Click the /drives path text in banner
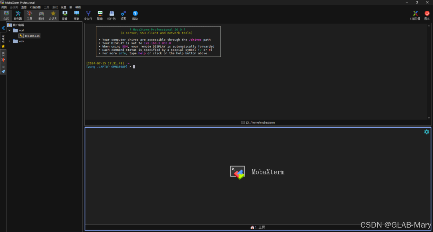 tap(195, 40)
